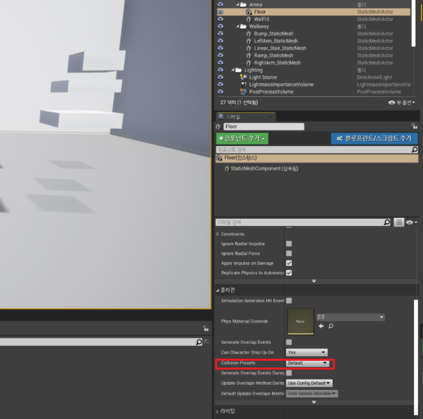Expand advanced physics options arrow
The width and height of the screenshot is (423, 419).
click(314, 281)
